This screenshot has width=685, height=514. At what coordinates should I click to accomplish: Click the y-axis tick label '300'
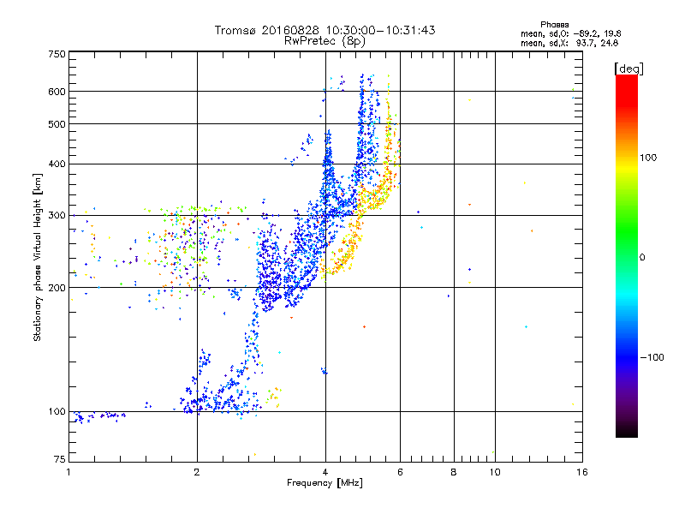pyautogui.click(x=57, y=216)
